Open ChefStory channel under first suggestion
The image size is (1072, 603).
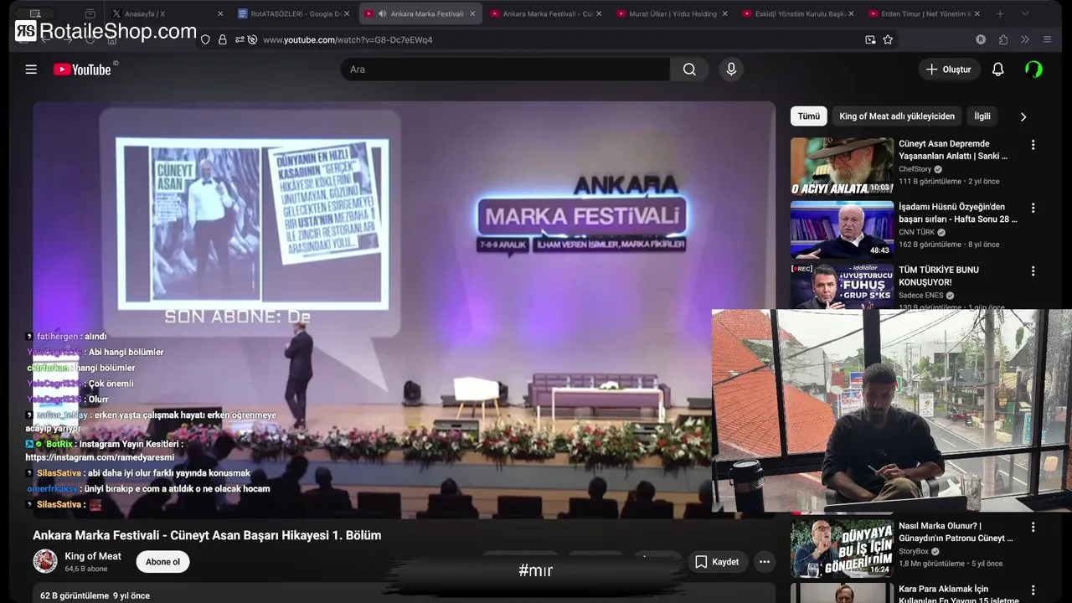[915, 169]
